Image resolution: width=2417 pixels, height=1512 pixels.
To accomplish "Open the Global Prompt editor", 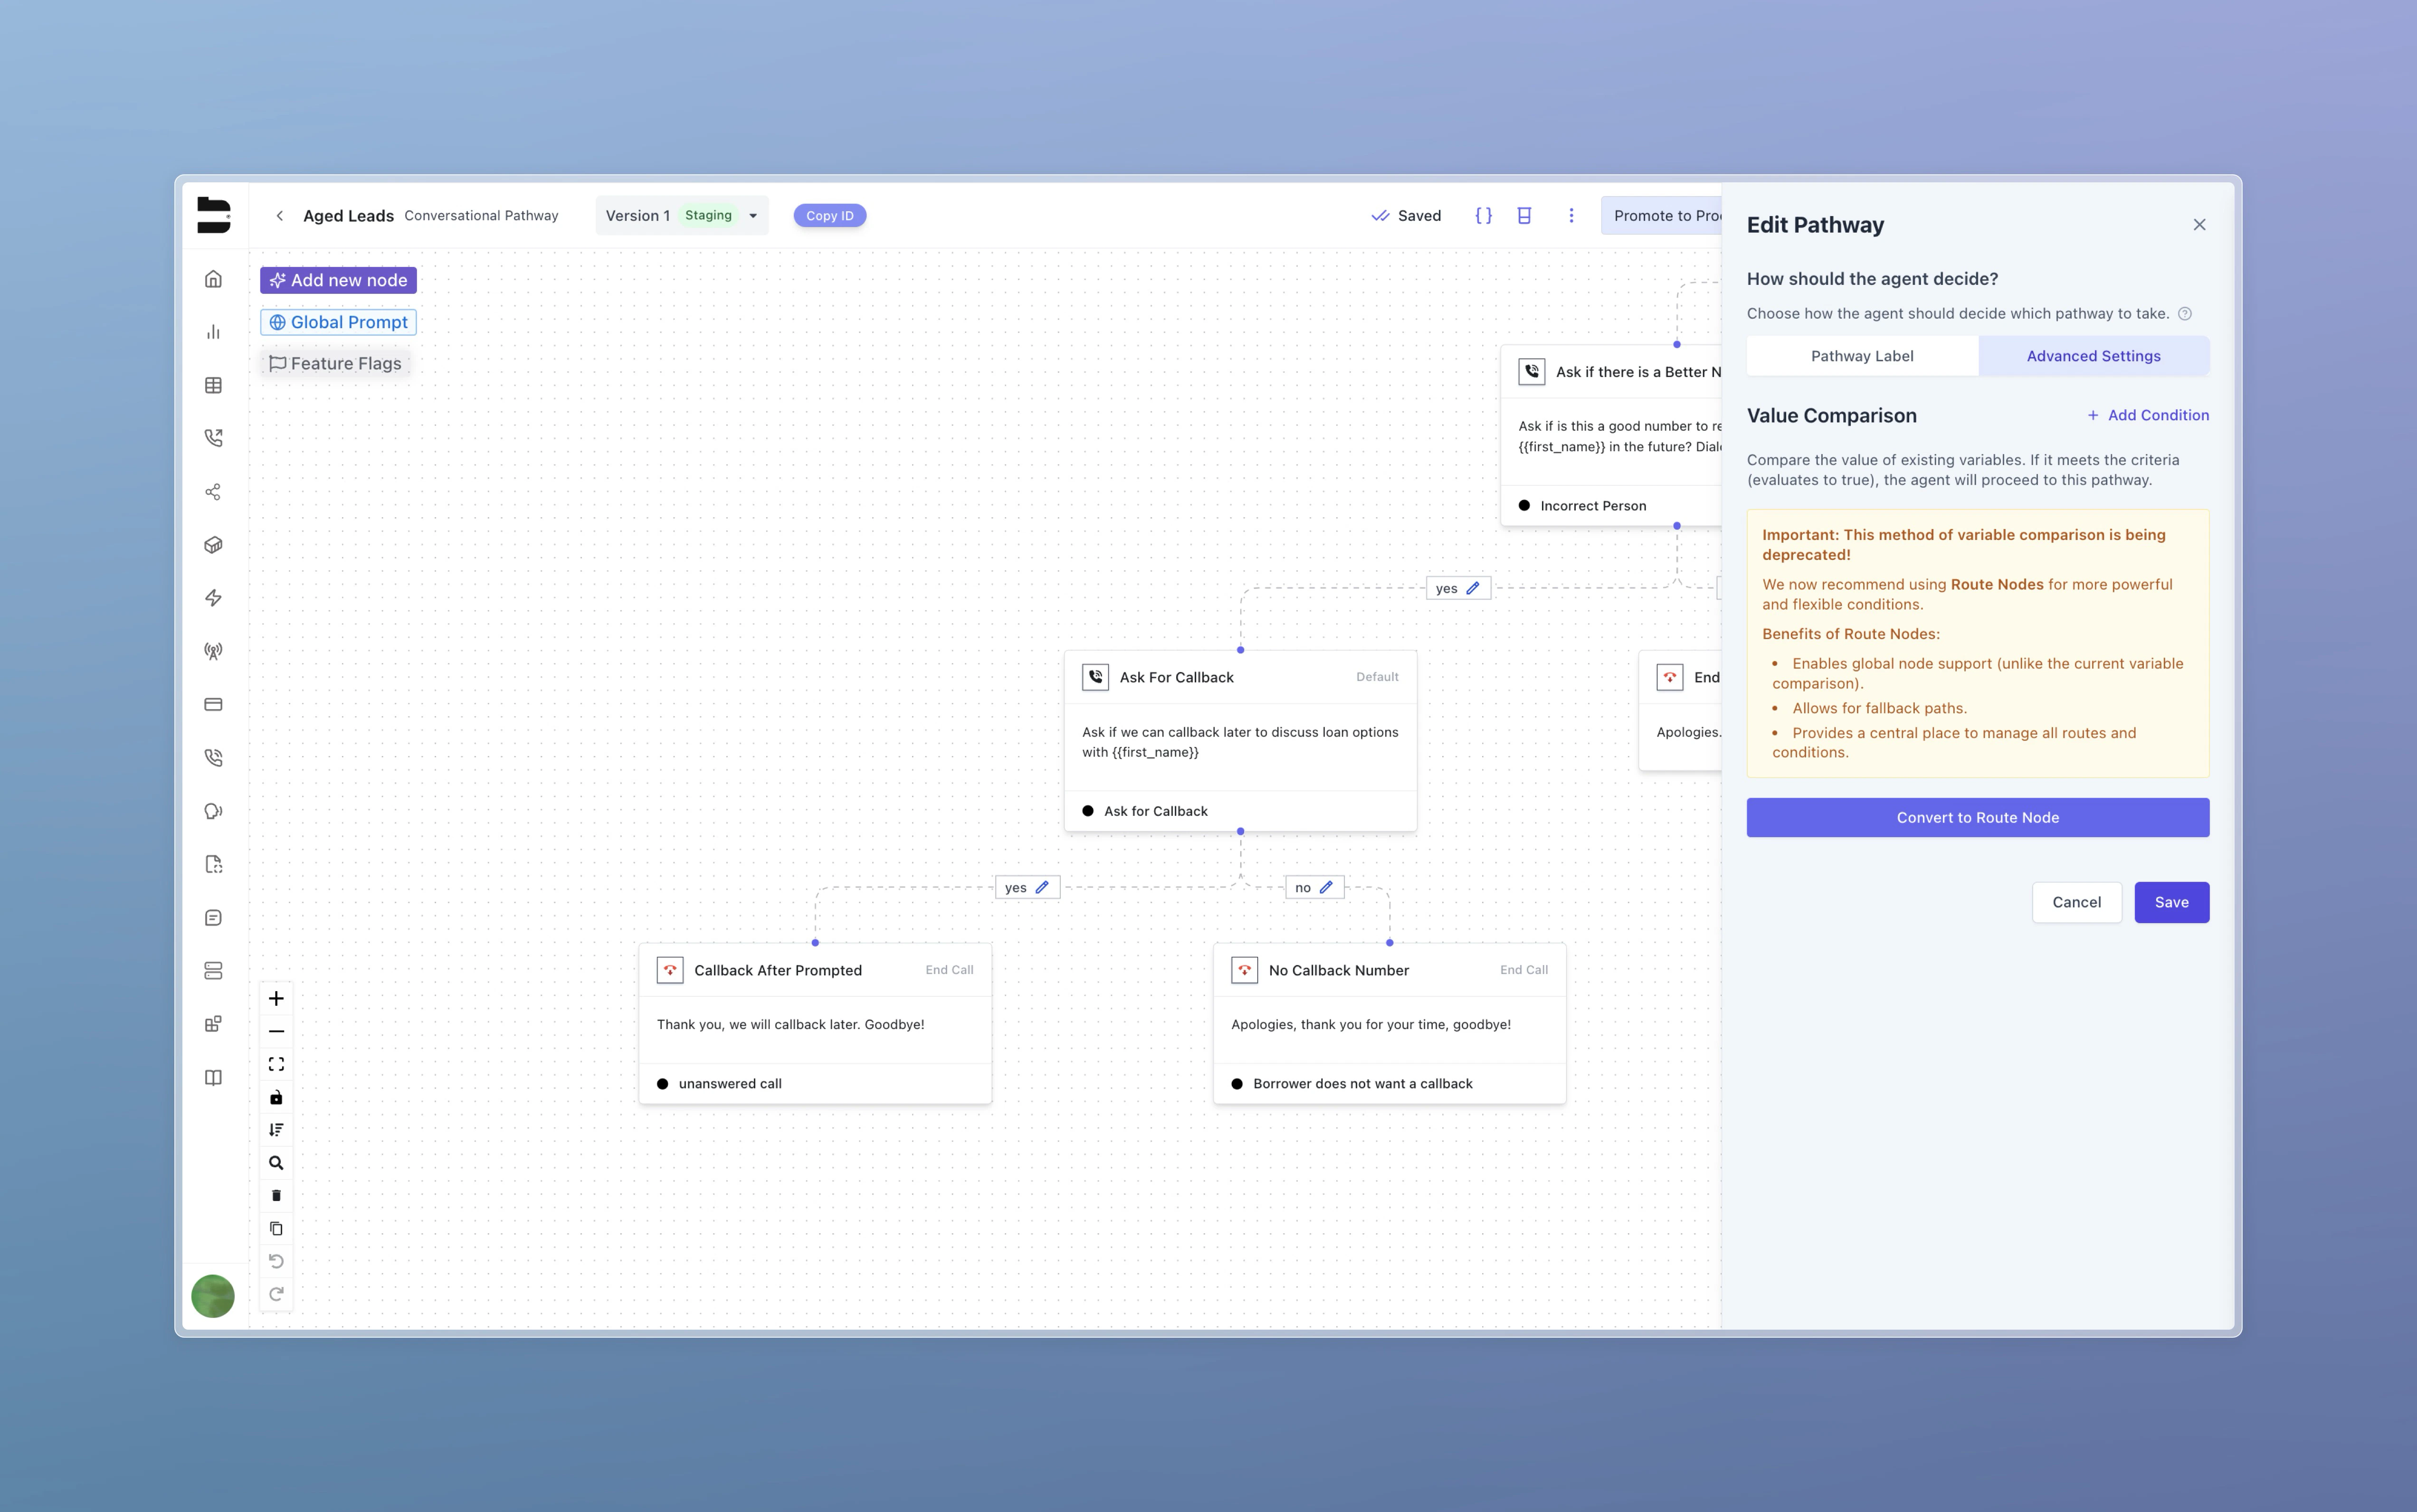I will tap(338, 322).
